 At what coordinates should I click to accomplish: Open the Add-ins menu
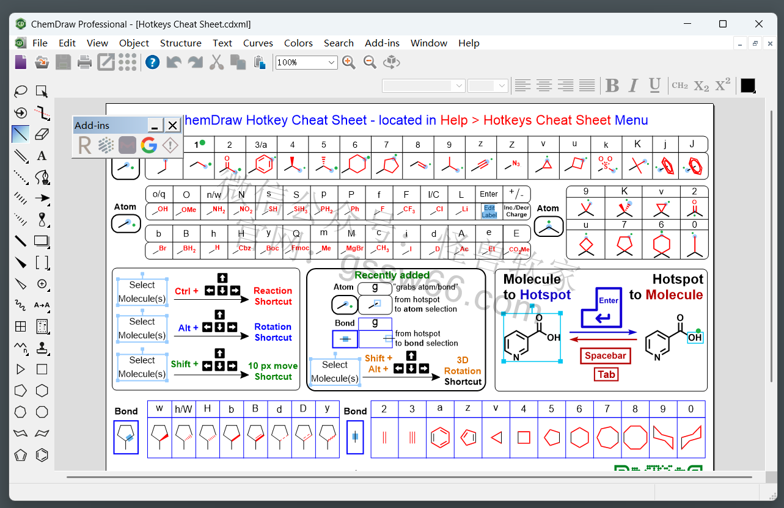[x=382, y=43]
